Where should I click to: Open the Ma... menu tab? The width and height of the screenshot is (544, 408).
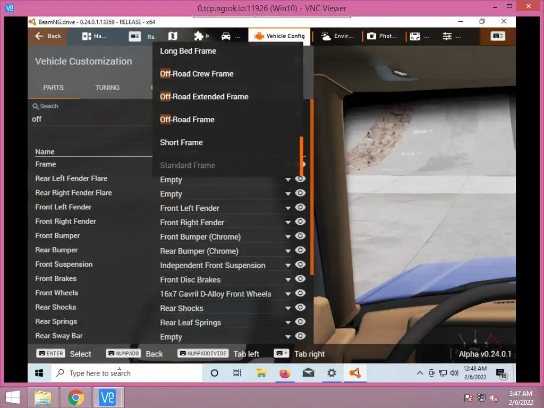(x=95, y=36)
